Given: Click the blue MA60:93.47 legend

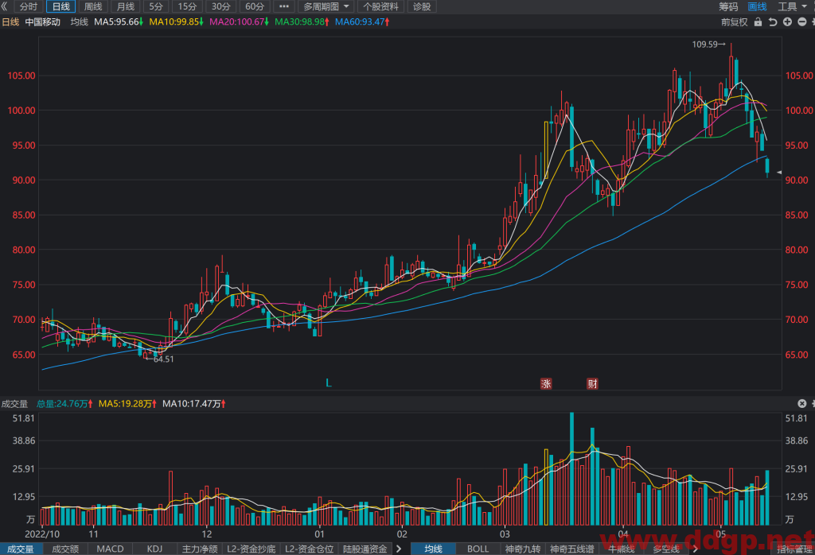Looking at the screenshot, I should [x=362, y=21].
